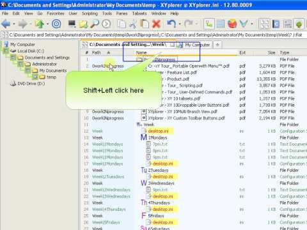The height and width of the screenshot is (230, 307).
Task: Select the 2Tuesdays folder row
Action: coord(158,170)
